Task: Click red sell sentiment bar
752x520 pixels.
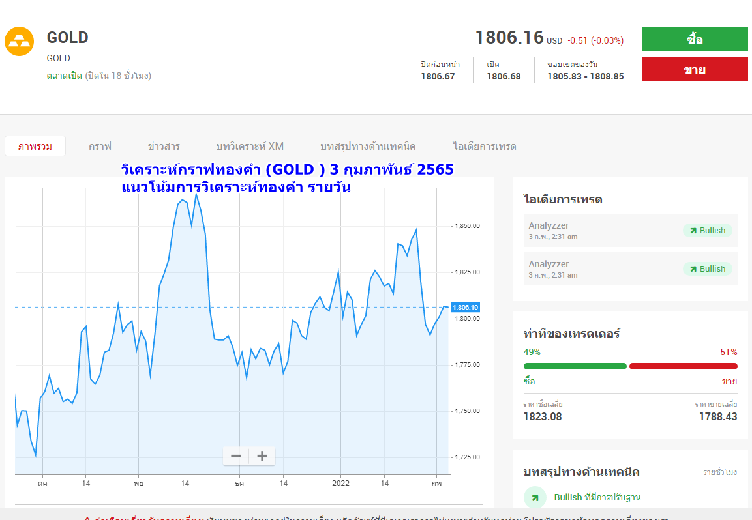Action: [683, 366]
